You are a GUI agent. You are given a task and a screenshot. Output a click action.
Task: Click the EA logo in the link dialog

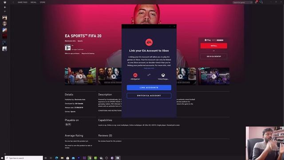click(149, 42)
